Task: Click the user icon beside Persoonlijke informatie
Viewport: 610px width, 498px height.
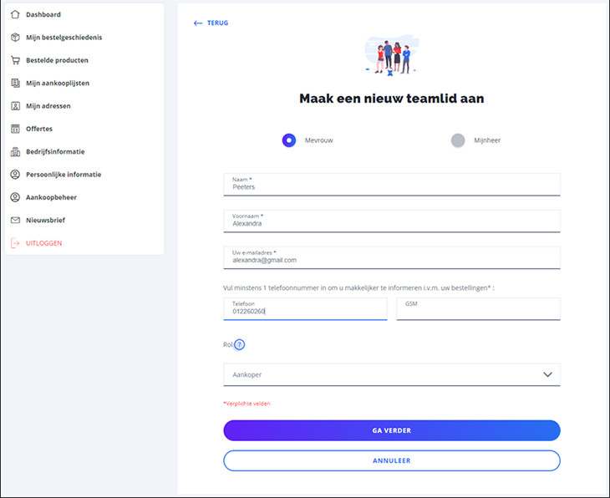Action: coord(15,175)
